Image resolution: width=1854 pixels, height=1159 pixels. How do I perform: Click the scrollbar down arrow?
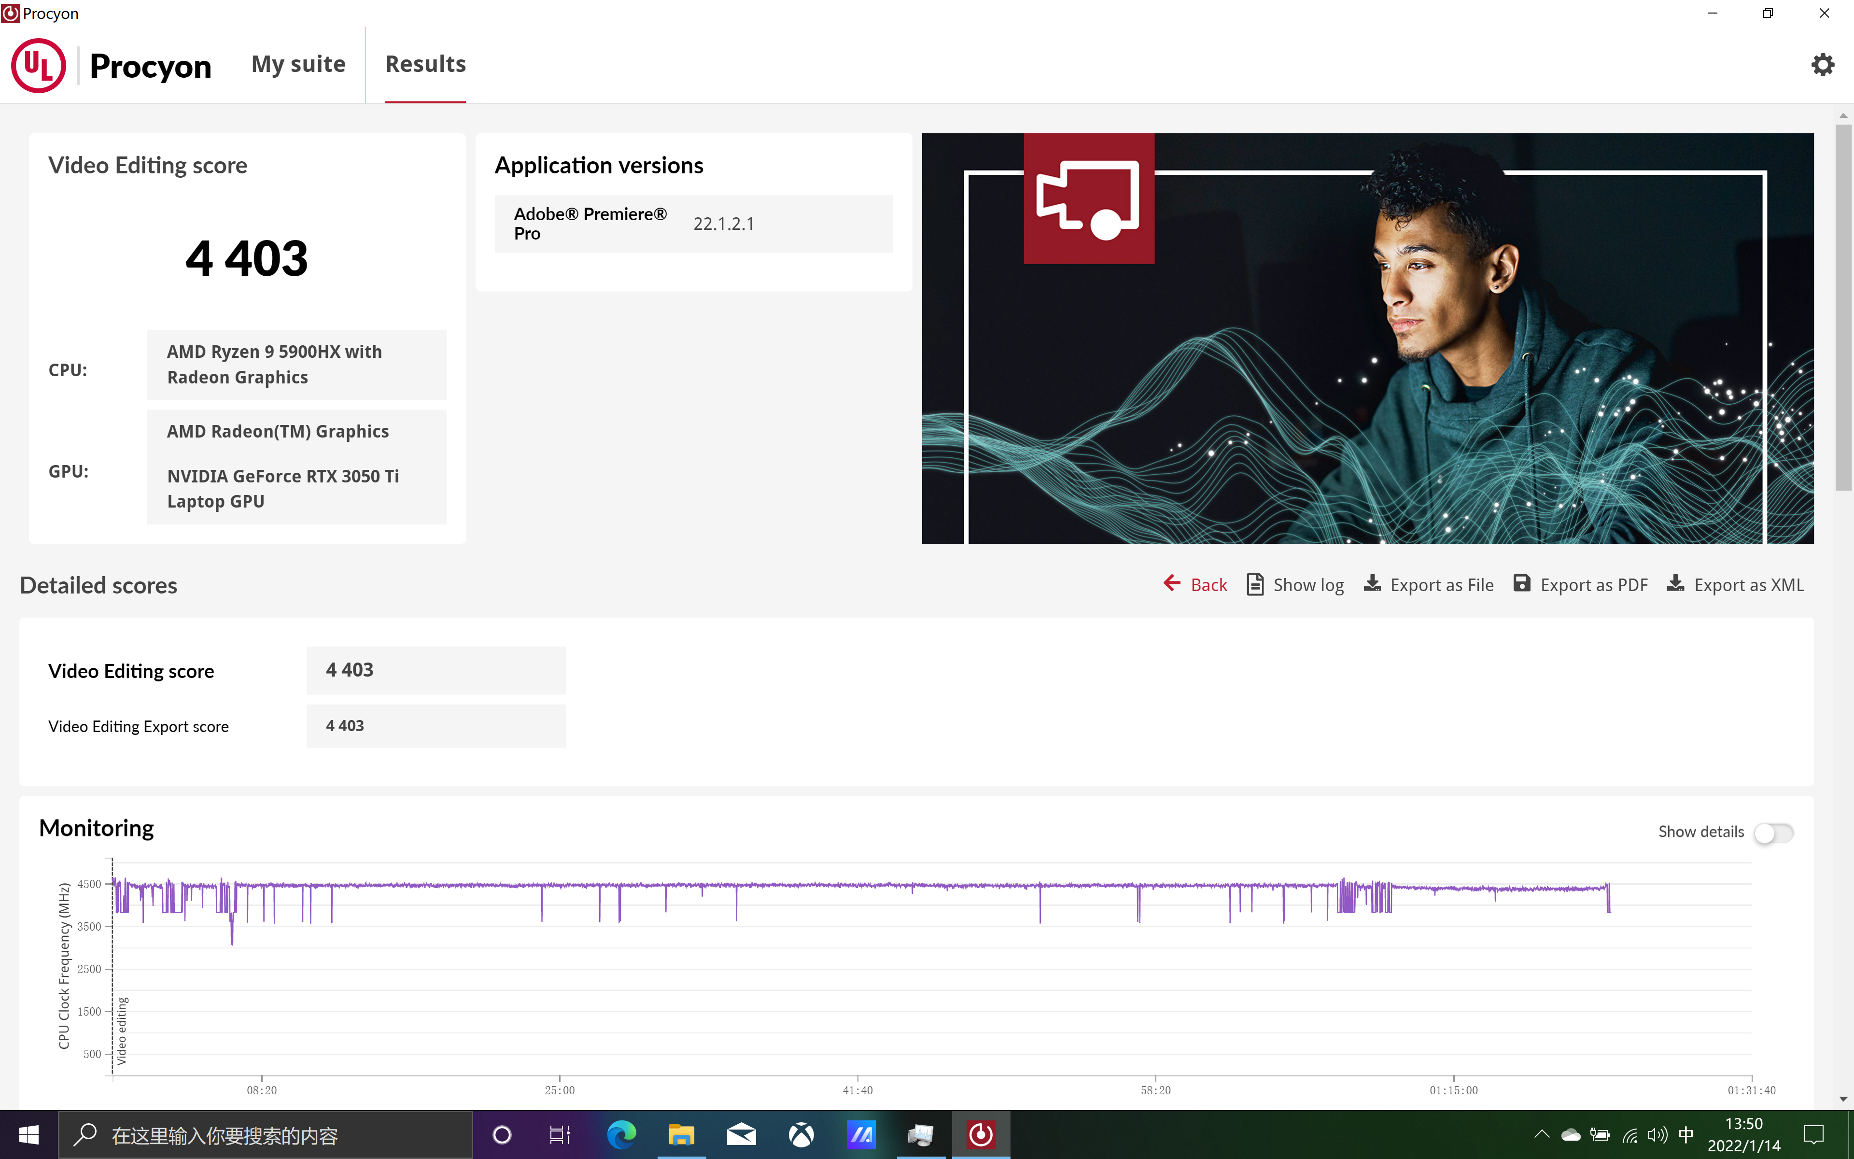(x=1843, y=1099)
